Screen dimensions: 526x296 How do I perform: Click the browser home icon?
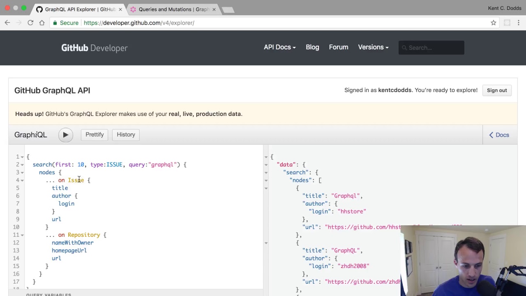click(42, 23)
